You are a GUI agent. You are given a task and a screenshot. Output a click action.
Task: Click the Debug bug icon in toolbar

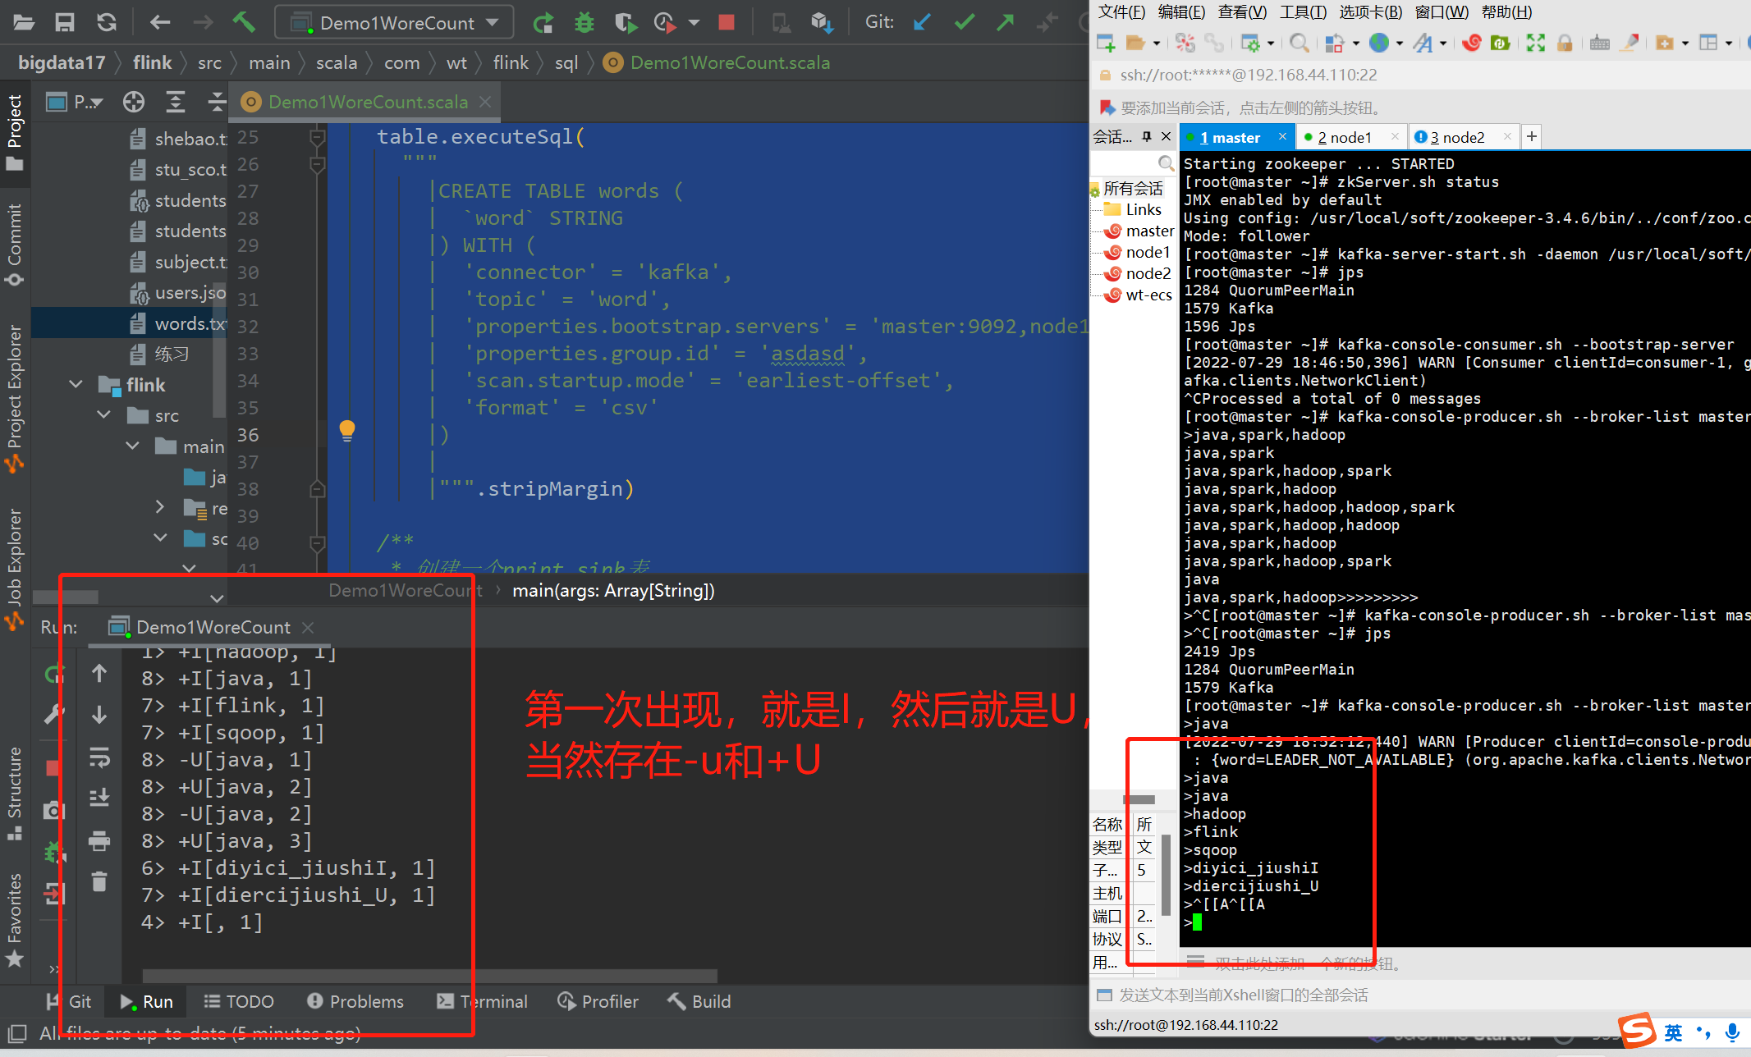(x=584, y=22)
